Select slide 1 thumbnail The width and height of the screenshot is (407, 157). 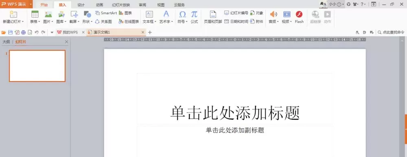pyautogui.click(x=37, y=66)
